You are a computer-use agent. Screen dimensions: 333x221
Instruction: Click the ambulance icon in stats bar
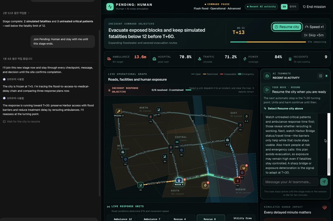pos(109,59)
